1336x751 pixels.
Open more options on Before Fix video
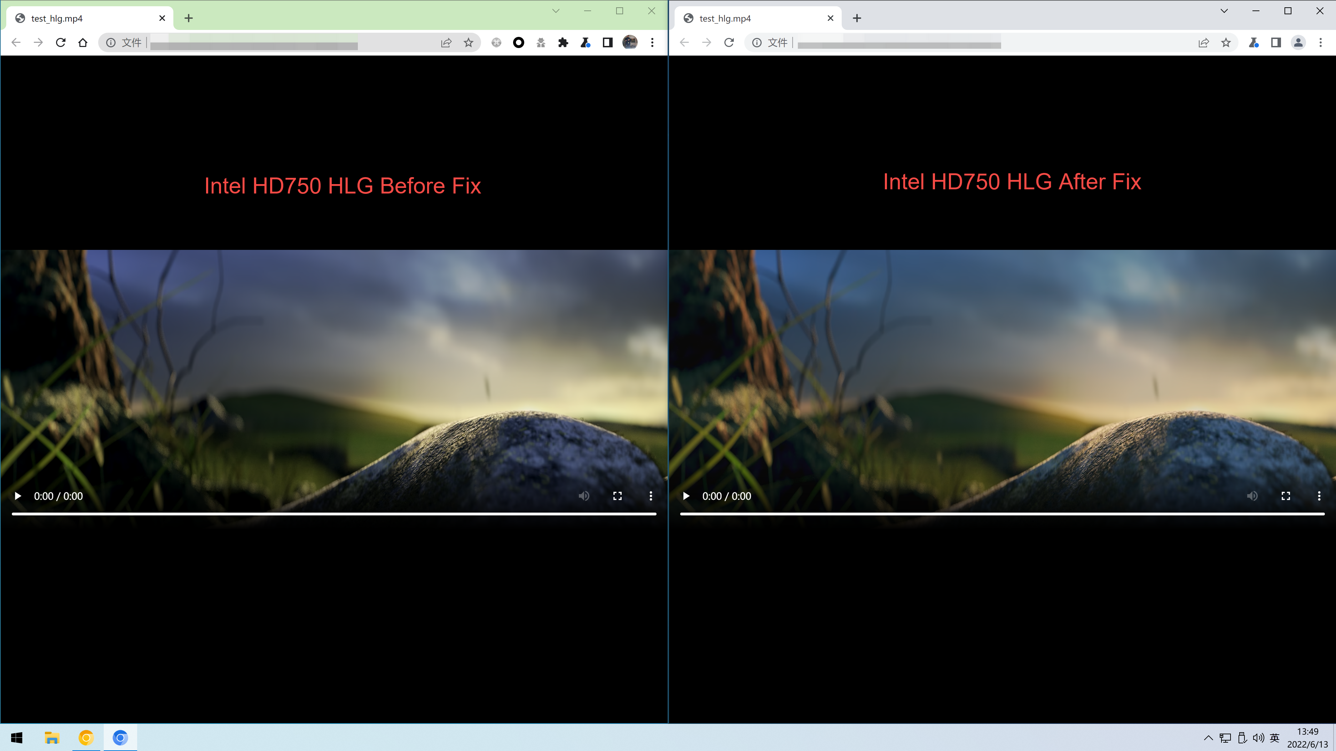click(651, 496)
